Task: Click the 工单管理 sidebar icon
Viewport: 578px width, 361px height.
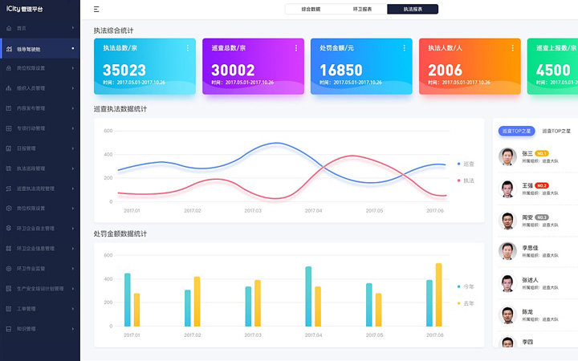Action: click(8, 308)
